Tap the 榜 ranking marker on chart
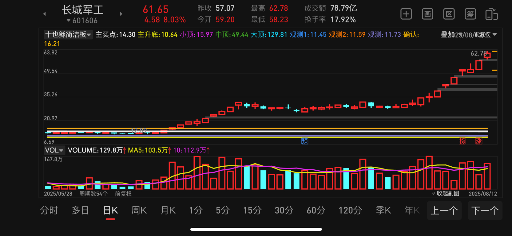The width and height of the screenshot is (512, 236). coord(462,141)
